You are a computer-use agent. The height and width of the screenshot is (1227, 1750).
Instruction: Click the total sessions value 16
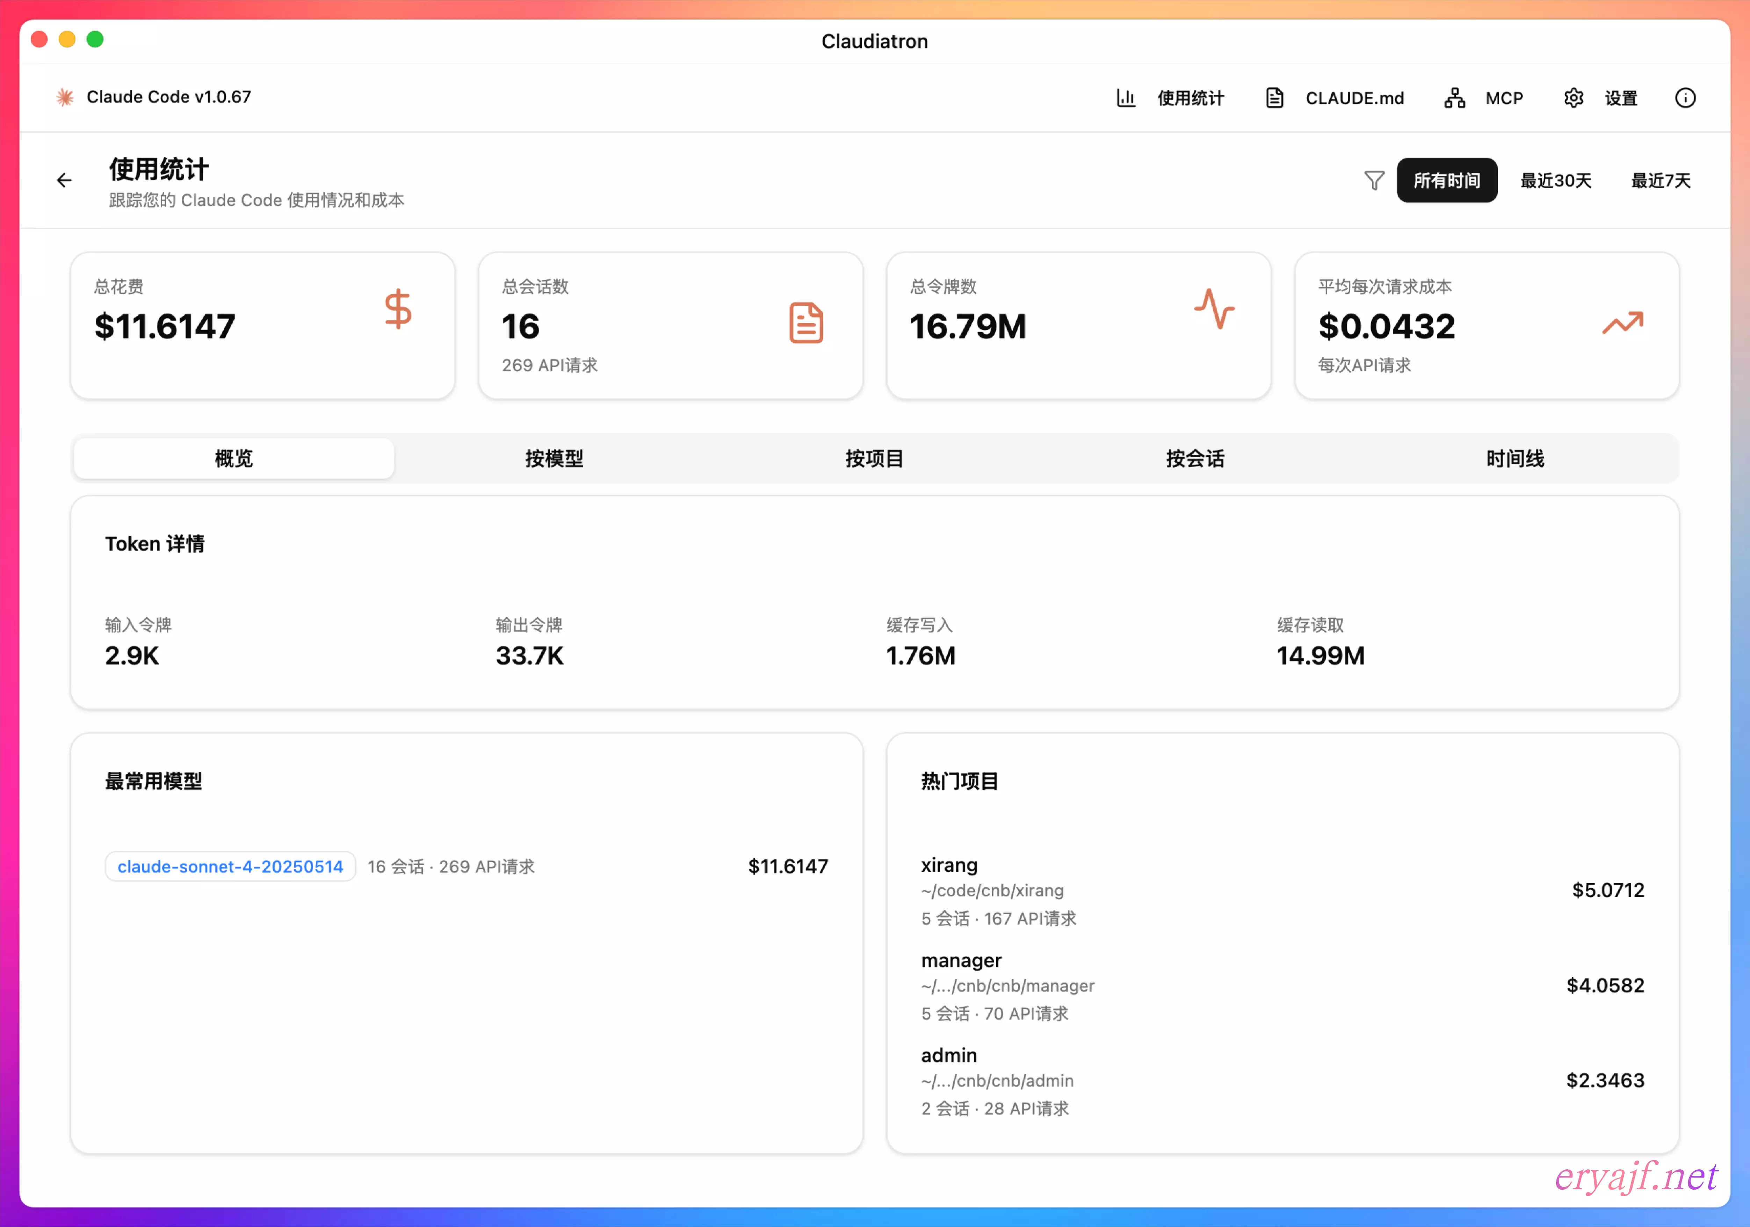click(521, 327)
